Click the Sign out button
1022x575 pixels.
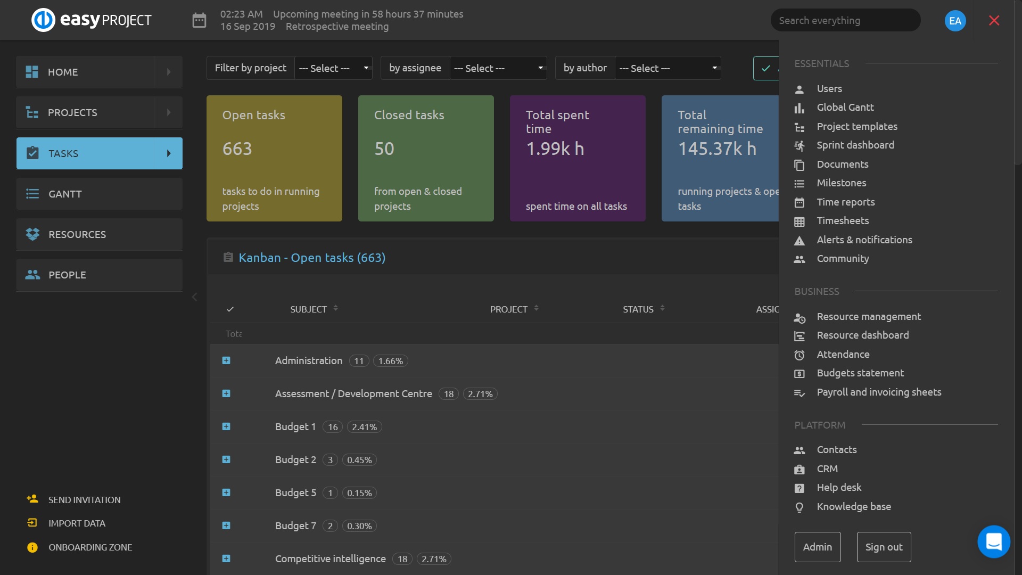884,547
